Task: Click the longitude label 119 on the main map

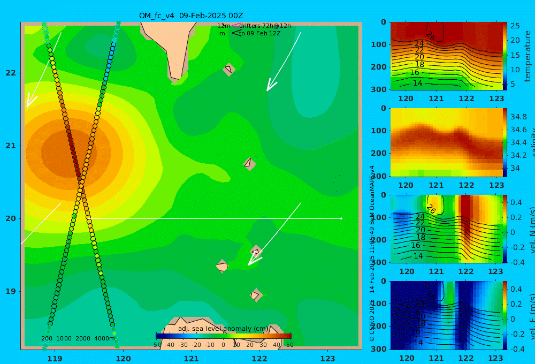Action: point(55,359)
